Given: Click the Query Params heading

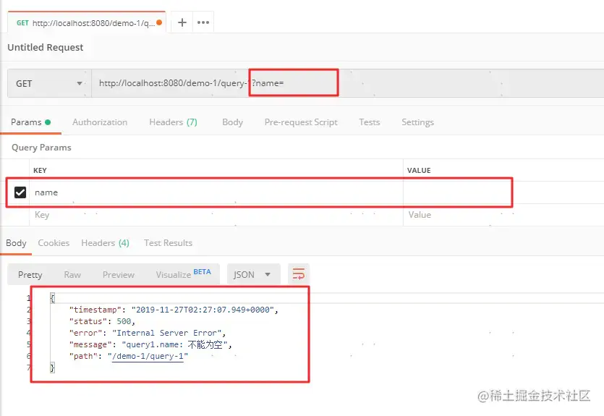Looking at the screenshot, I should (x=41, y=148).
